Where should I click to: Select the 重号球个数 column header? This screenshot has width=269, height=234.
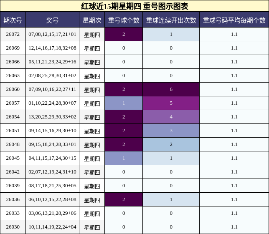tap(124, 20)
